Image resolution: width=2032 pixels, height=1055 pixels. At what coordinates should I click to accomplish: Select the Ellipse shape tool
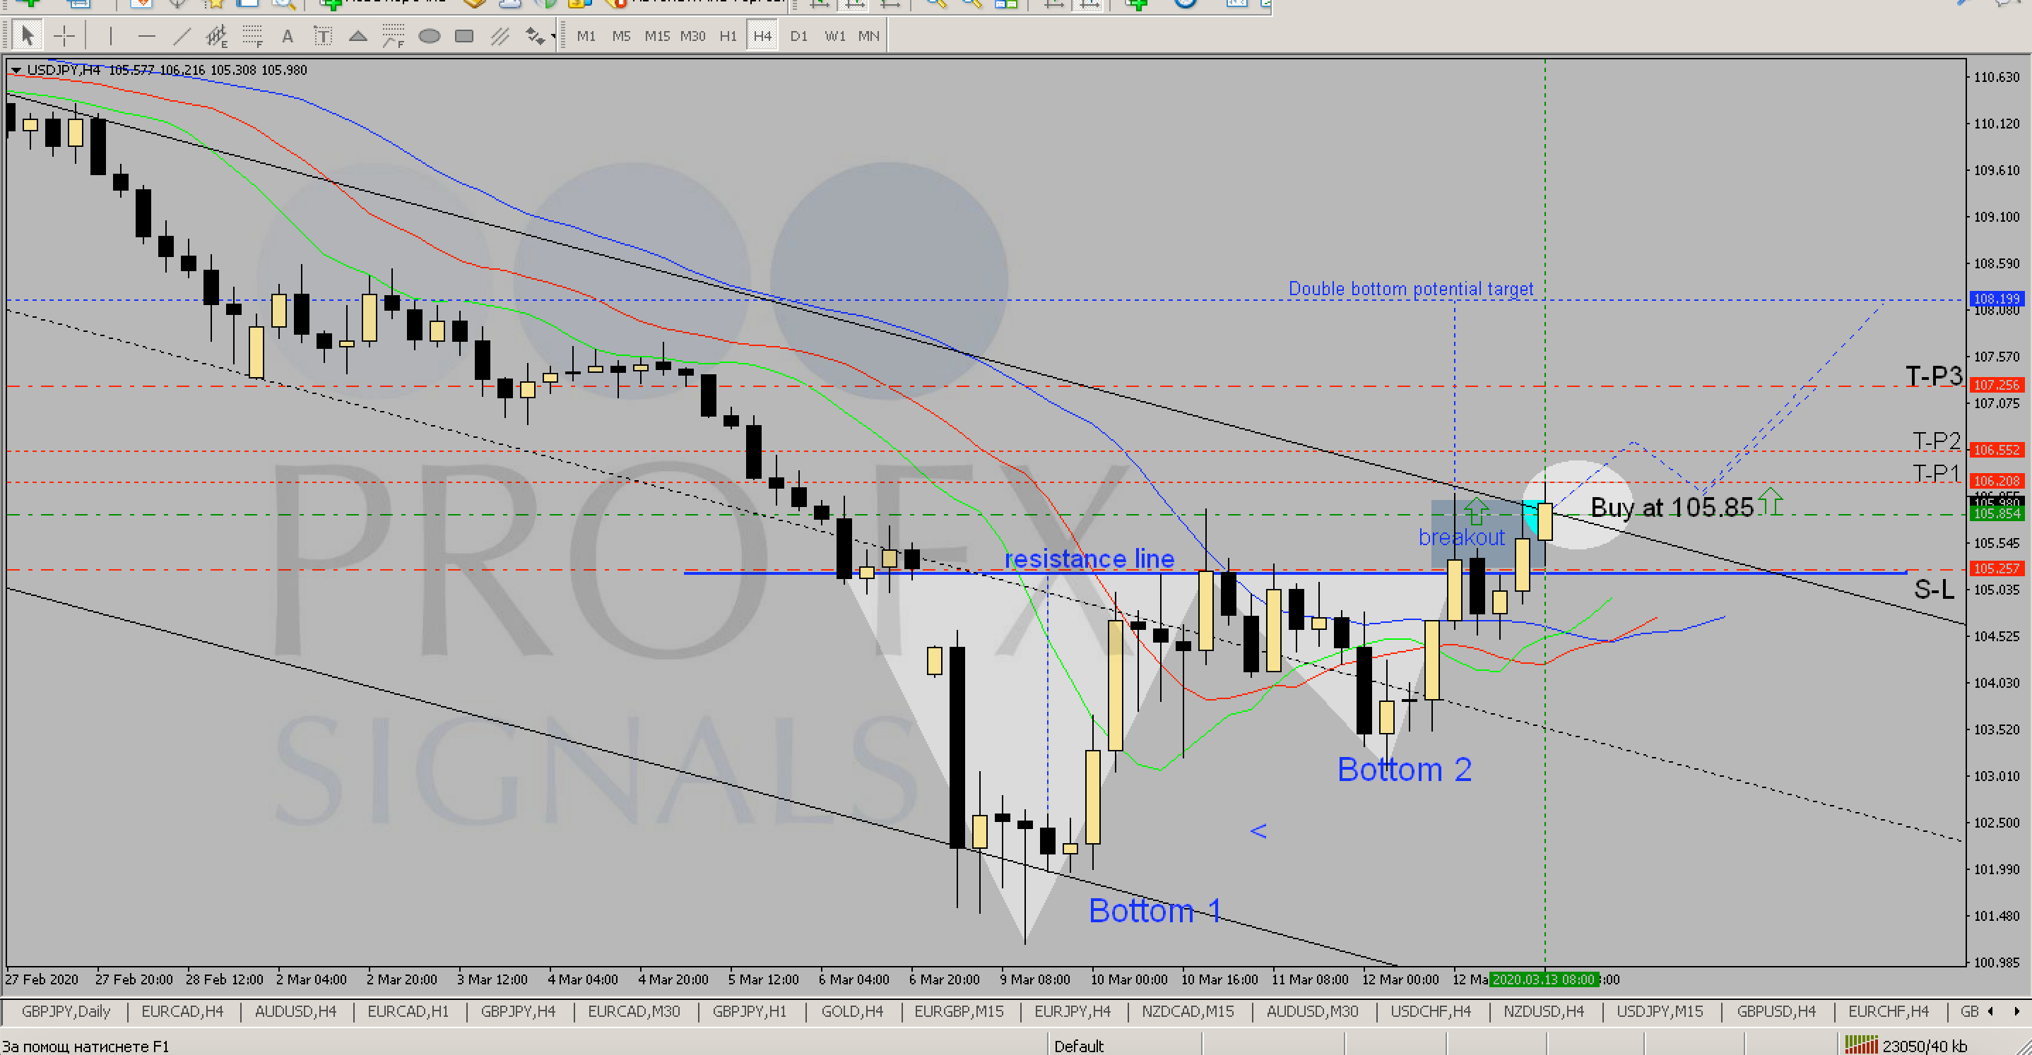click(429, 35)
